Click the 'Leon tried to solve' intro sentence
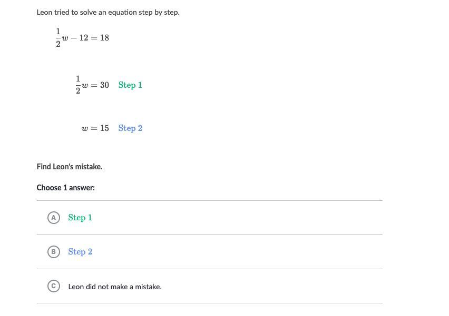The height and width of the screenshot is (316, 449). click(x=108, y=12)
